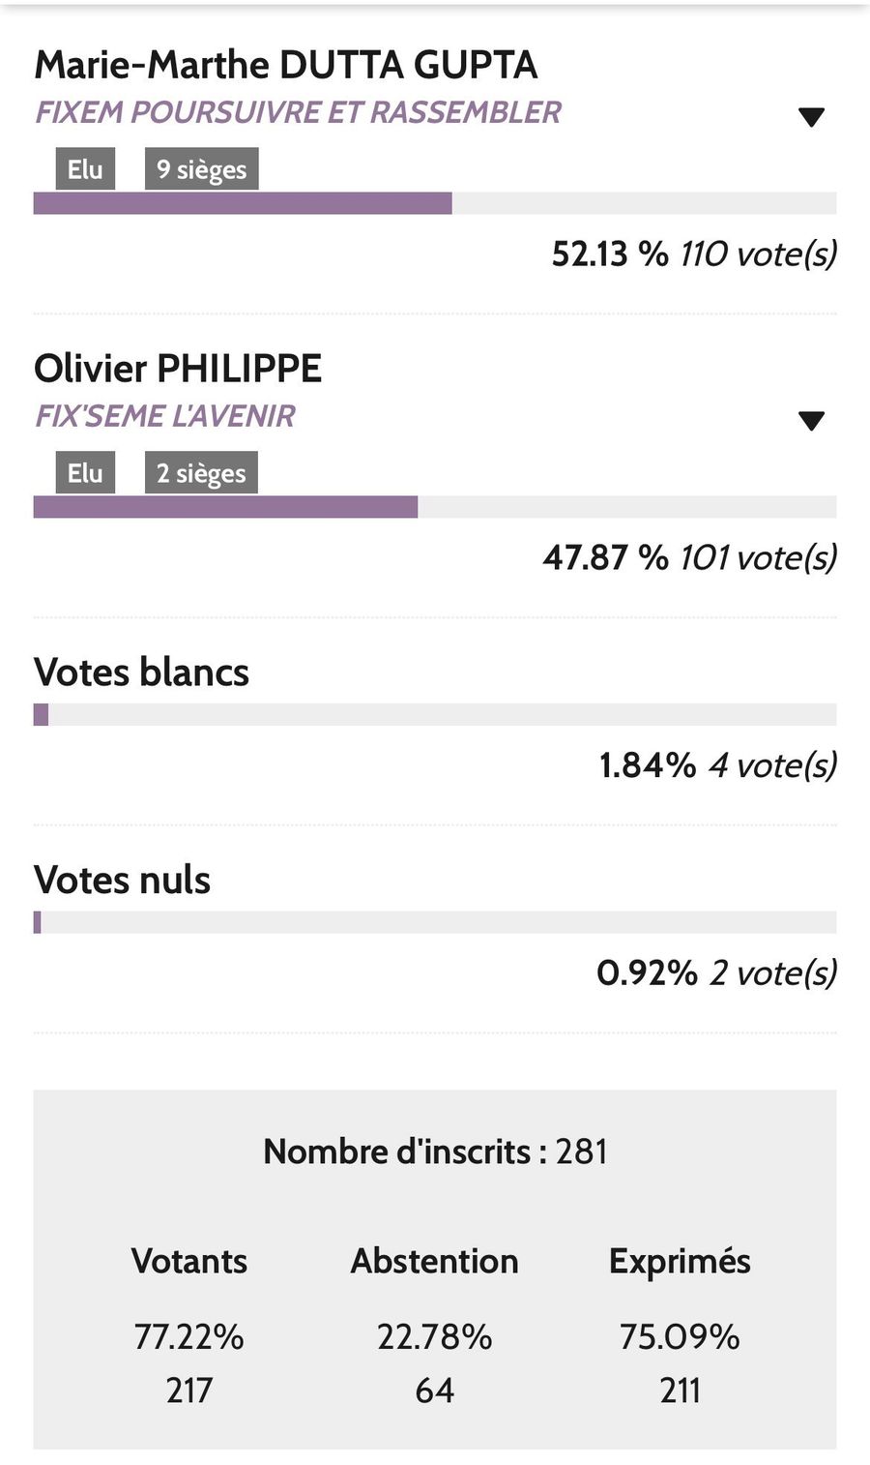Expand Marie-Marthe DUTTA GUPTA list details arrow
The image size is (870, 1465).
point(811,117)
